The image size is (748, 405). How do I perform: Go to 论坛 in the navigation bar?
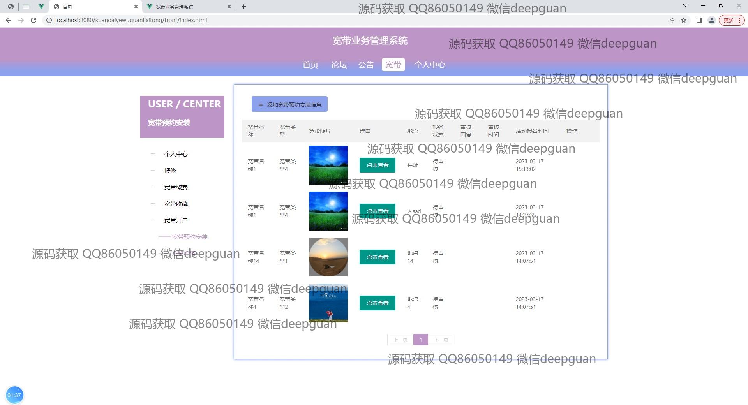[339, 65]
